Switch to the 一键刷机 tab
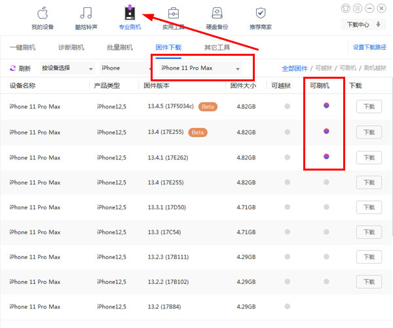The height and width of the screenshot is (328, 393). coord(22,48)
